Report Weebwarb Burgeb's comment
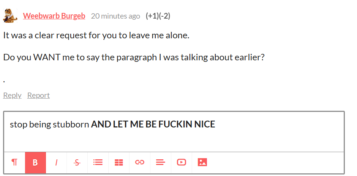 (38, 95)
